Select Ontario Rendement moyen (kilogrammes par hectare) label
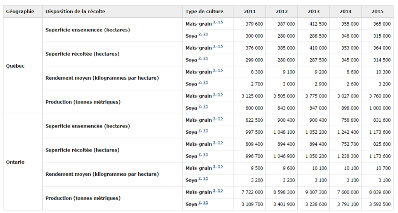This screenshot has width=398, height=213. [102, 174]
